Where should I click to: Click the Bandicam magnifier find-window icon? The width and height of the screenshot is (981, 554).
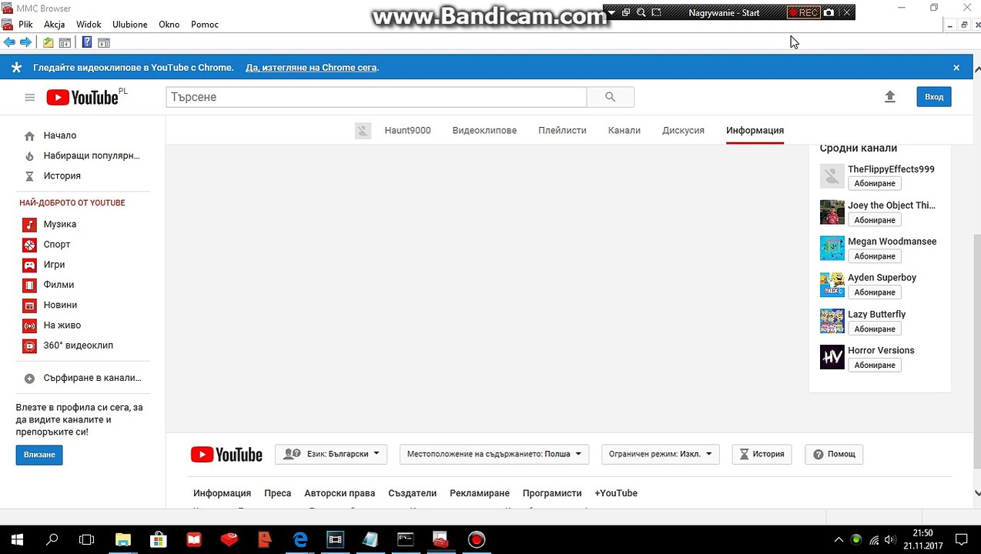tap(641, 12)
